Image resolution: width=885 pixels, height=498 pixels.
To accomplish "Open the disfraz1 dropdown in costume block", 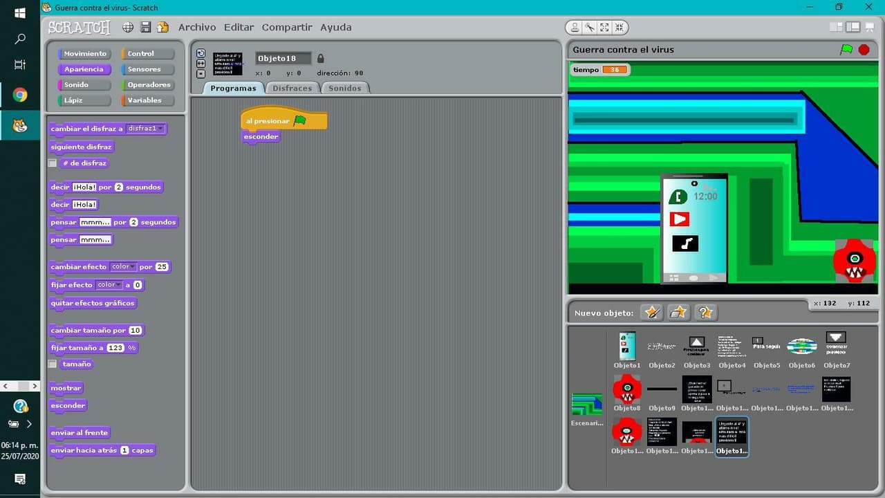I will [x=146, y=129].
